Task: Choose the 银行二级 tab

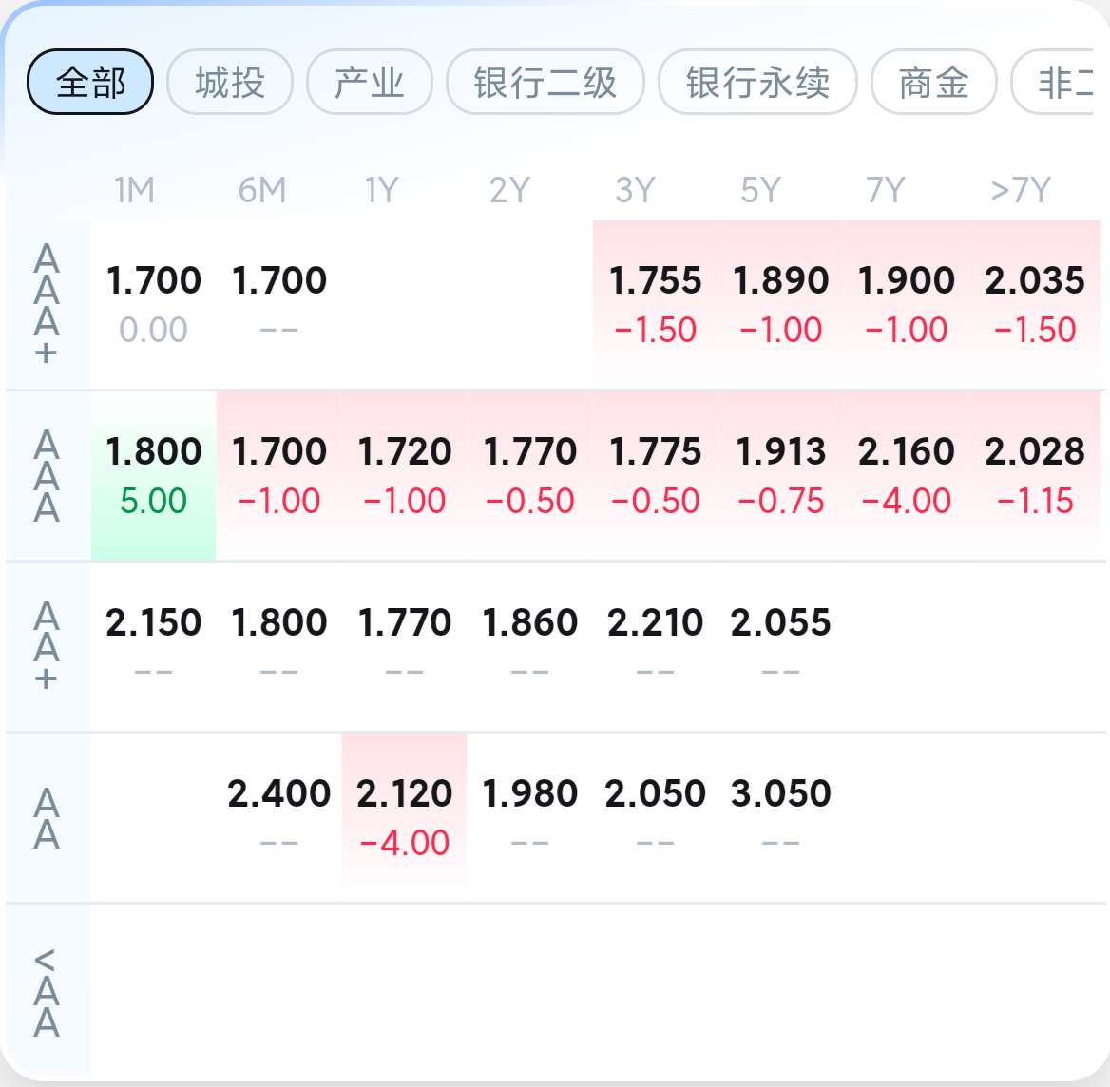Action: 545,82
